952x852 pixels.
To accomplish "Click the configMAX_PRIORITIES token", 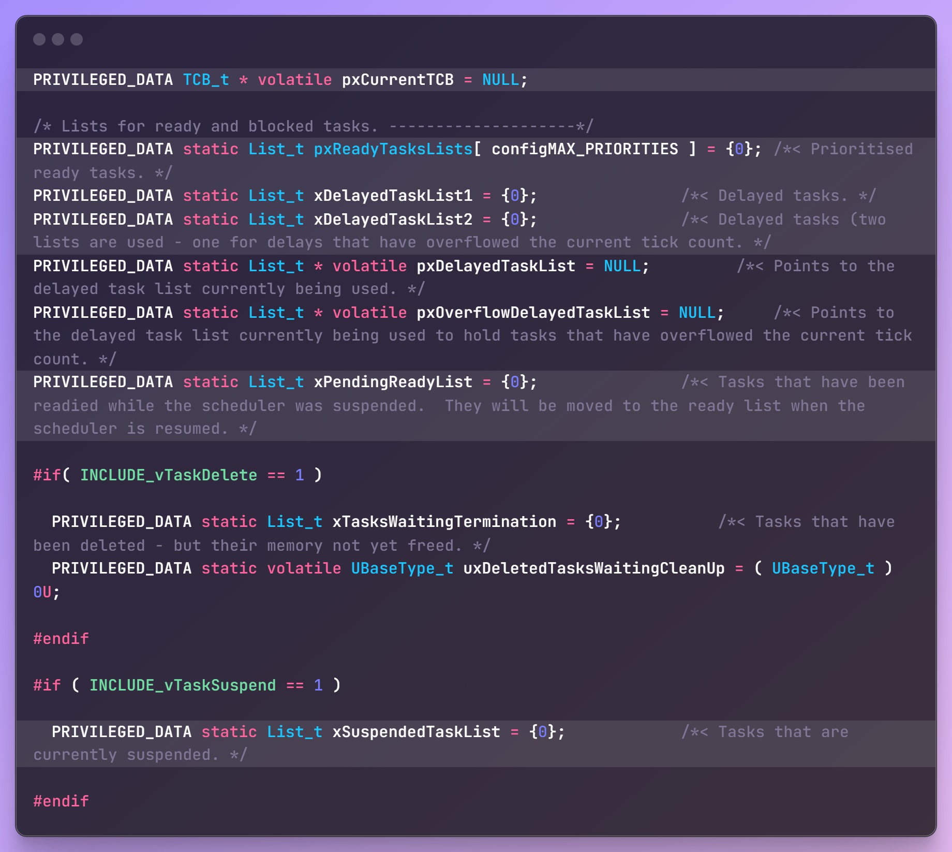I will pyautogui.click(x=585, y=149).
